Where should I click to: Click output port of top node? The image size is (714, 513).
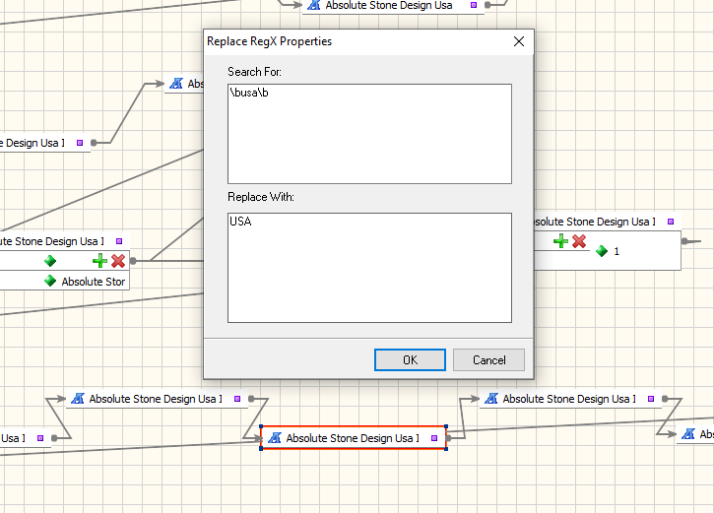pos(487,5)
